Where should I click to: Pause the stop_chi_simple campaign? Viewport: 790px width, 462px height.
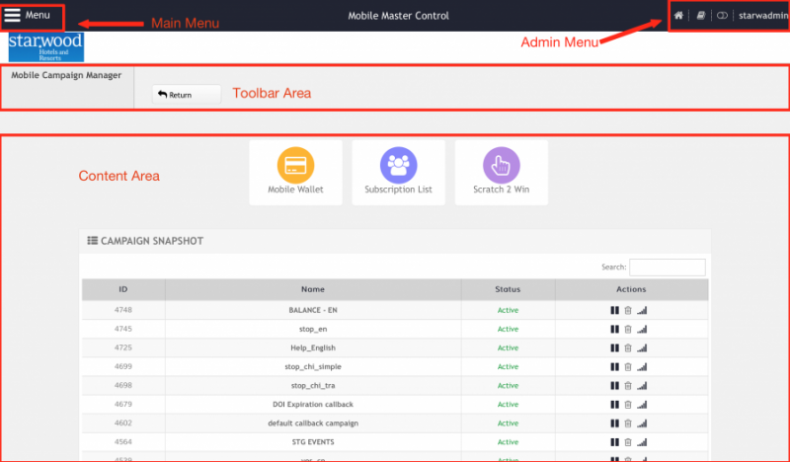(614, 366)
